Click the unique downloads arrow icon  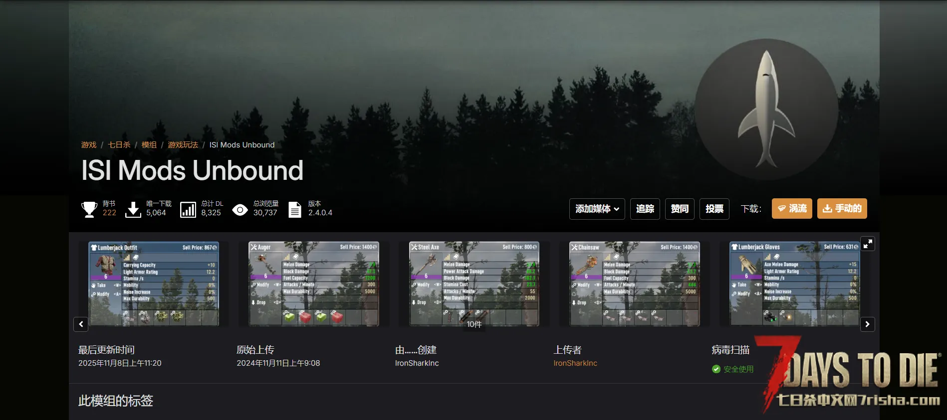coord(133,209)
